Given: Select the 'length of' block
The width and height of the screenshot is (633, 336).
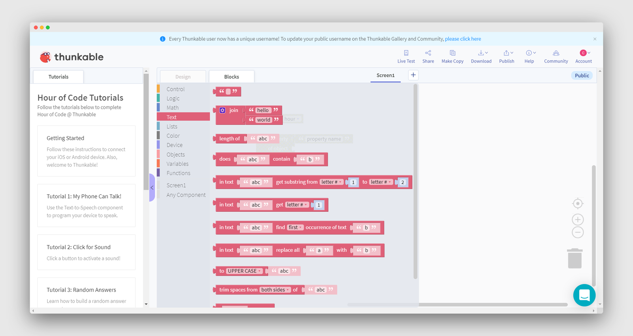Looking at the screenshot, I should (229, 139).
